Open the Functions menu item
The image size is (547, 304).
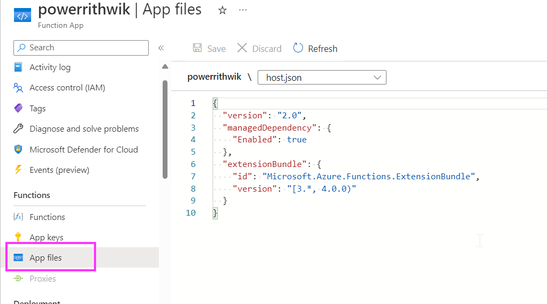(47, 217)
